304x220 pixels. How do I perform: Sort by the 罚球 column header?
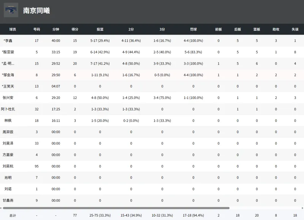(193, 29)
